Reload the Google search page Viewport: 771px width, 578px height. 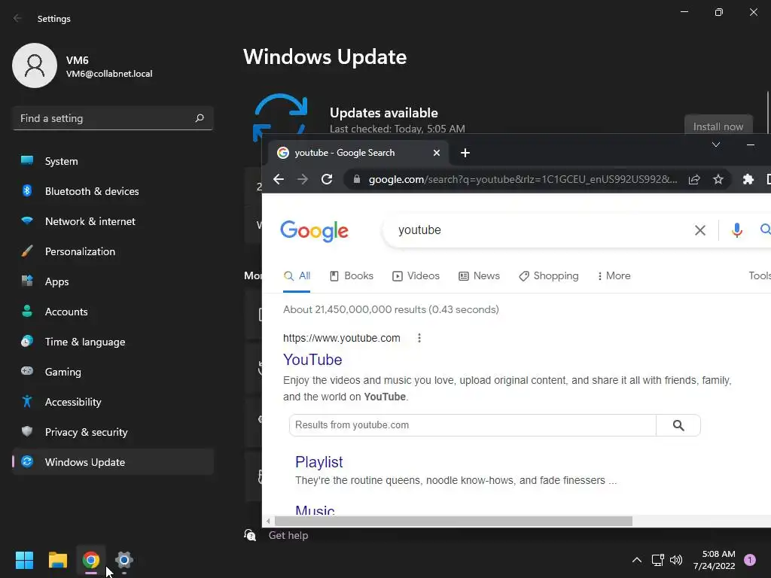(327, 179)
